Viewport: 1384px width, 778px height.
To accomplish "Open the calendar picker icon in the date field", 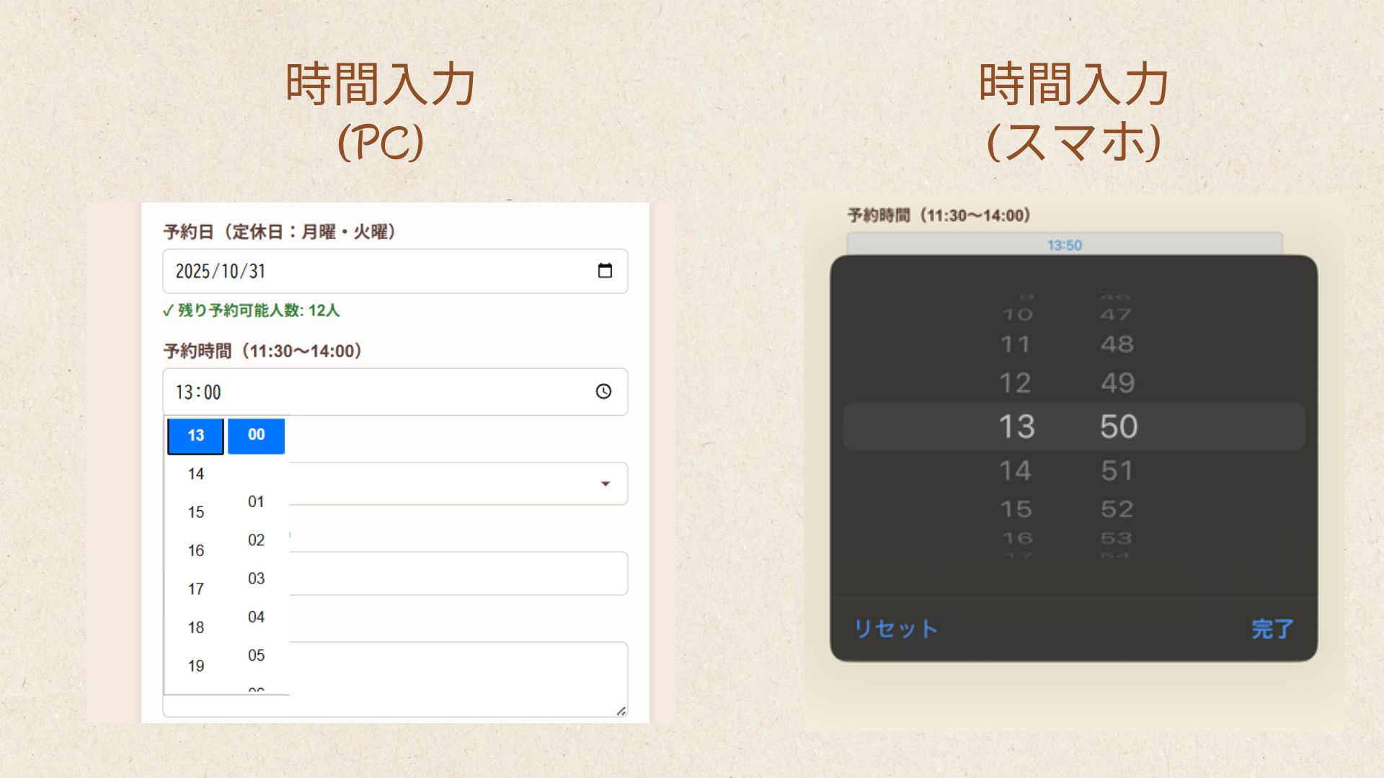I will coord(605,271).
